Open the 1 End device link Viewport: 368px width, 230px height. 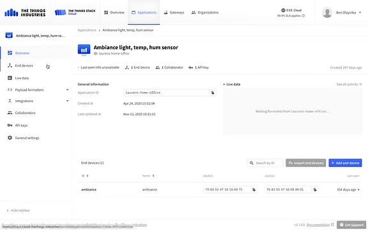coord(138,67)
